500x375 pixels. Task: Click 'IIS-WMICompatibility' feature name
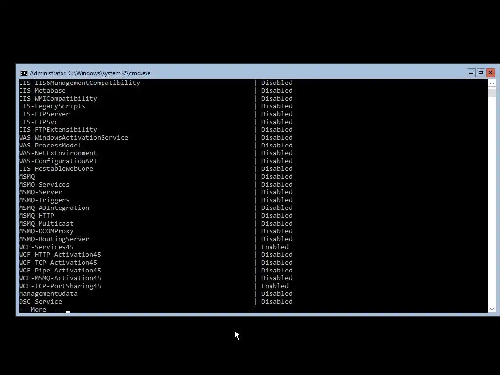[x=58, y=99]
